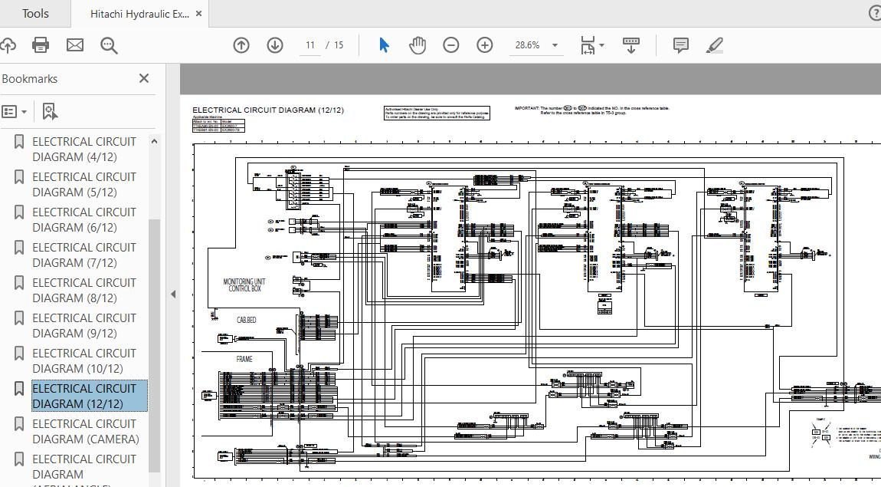Click bookmark icon beside Diagram (4/12)

(x=19, y=142)
